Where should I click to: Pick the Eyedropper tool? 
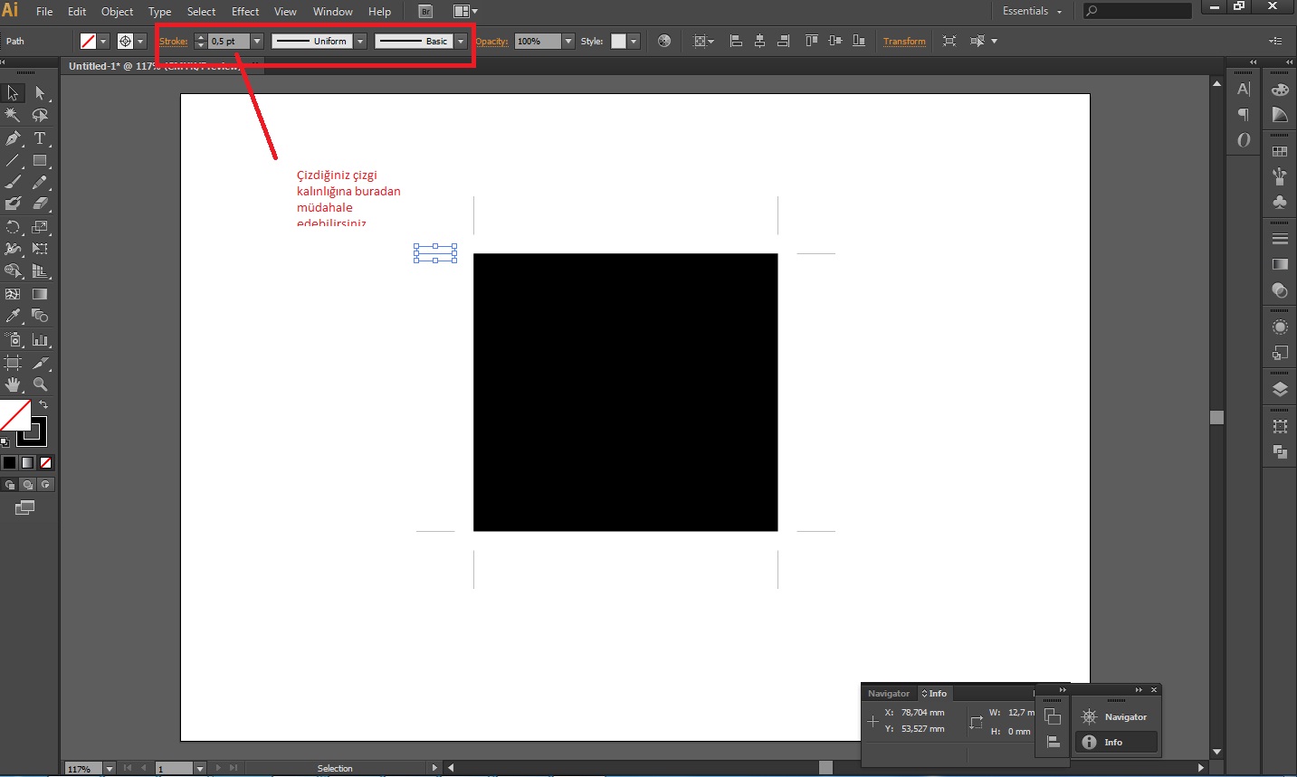pos(13,316)
